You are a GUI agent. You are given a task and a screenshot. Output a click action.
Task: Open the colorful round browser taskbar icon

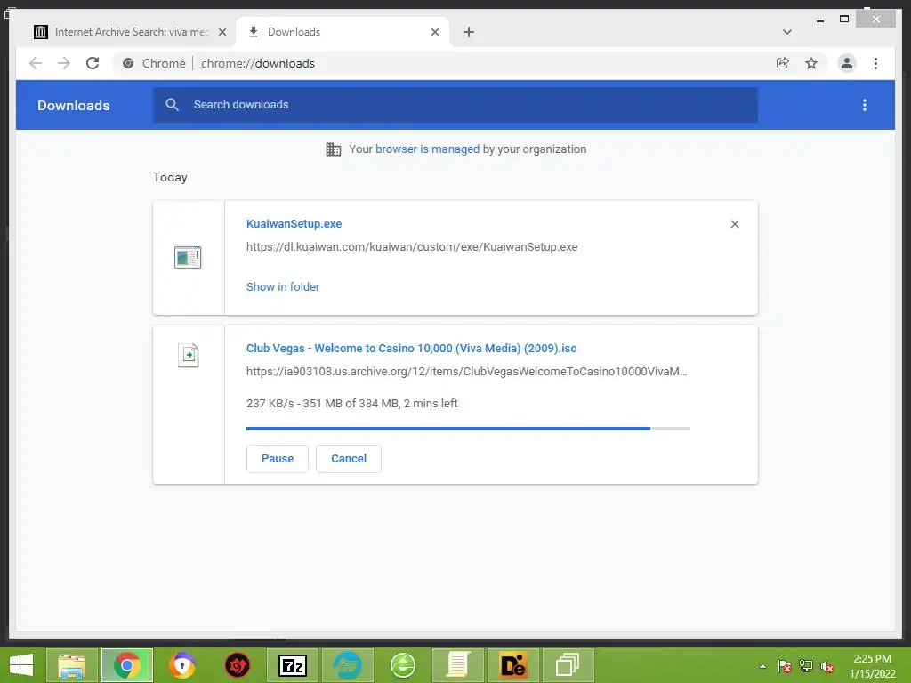tap(181, 665)
